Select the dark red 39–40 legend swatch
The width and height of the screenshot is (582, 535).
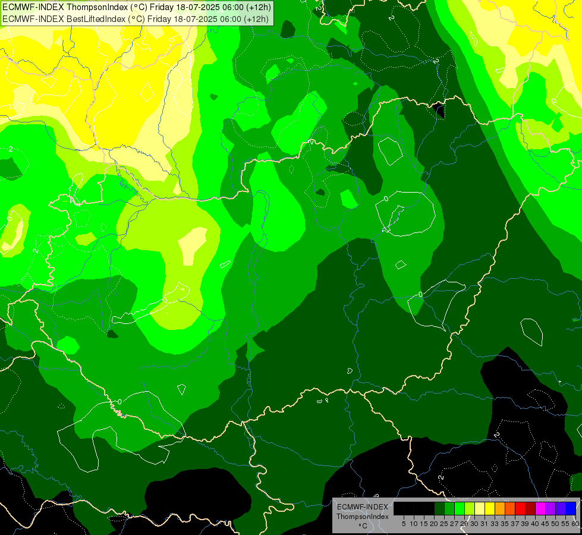(x=530, y=508)
